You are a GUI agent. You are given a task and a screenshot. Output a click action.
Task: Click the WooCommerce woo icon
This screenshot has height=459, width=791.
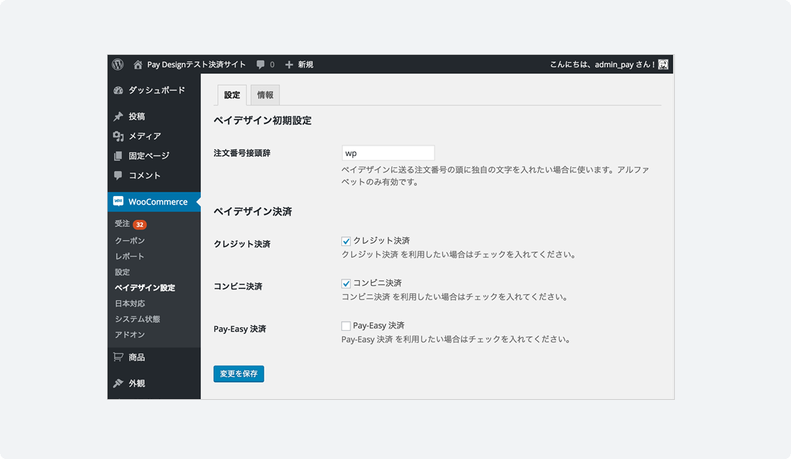click(118, 201)
